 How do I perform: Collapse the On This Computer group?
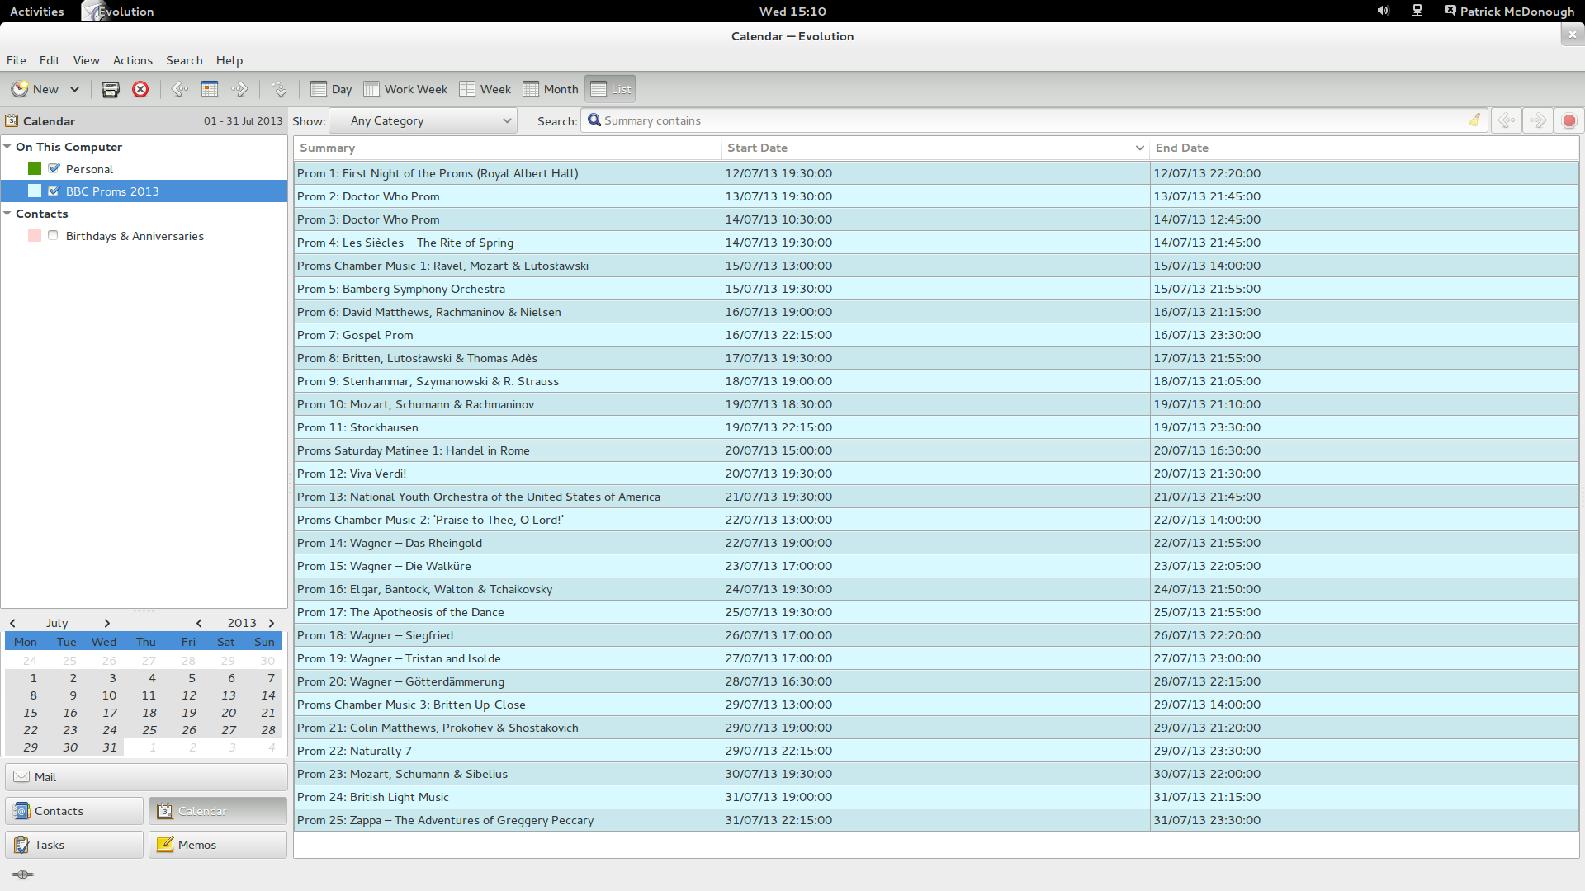point(7,147)
